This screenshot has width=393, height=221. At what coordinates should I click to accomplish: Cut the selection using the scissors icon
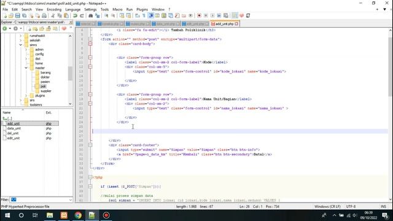53,15
